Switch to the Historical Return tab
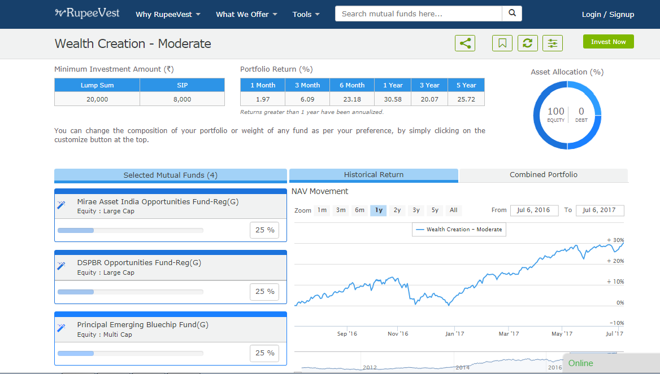 374,175
